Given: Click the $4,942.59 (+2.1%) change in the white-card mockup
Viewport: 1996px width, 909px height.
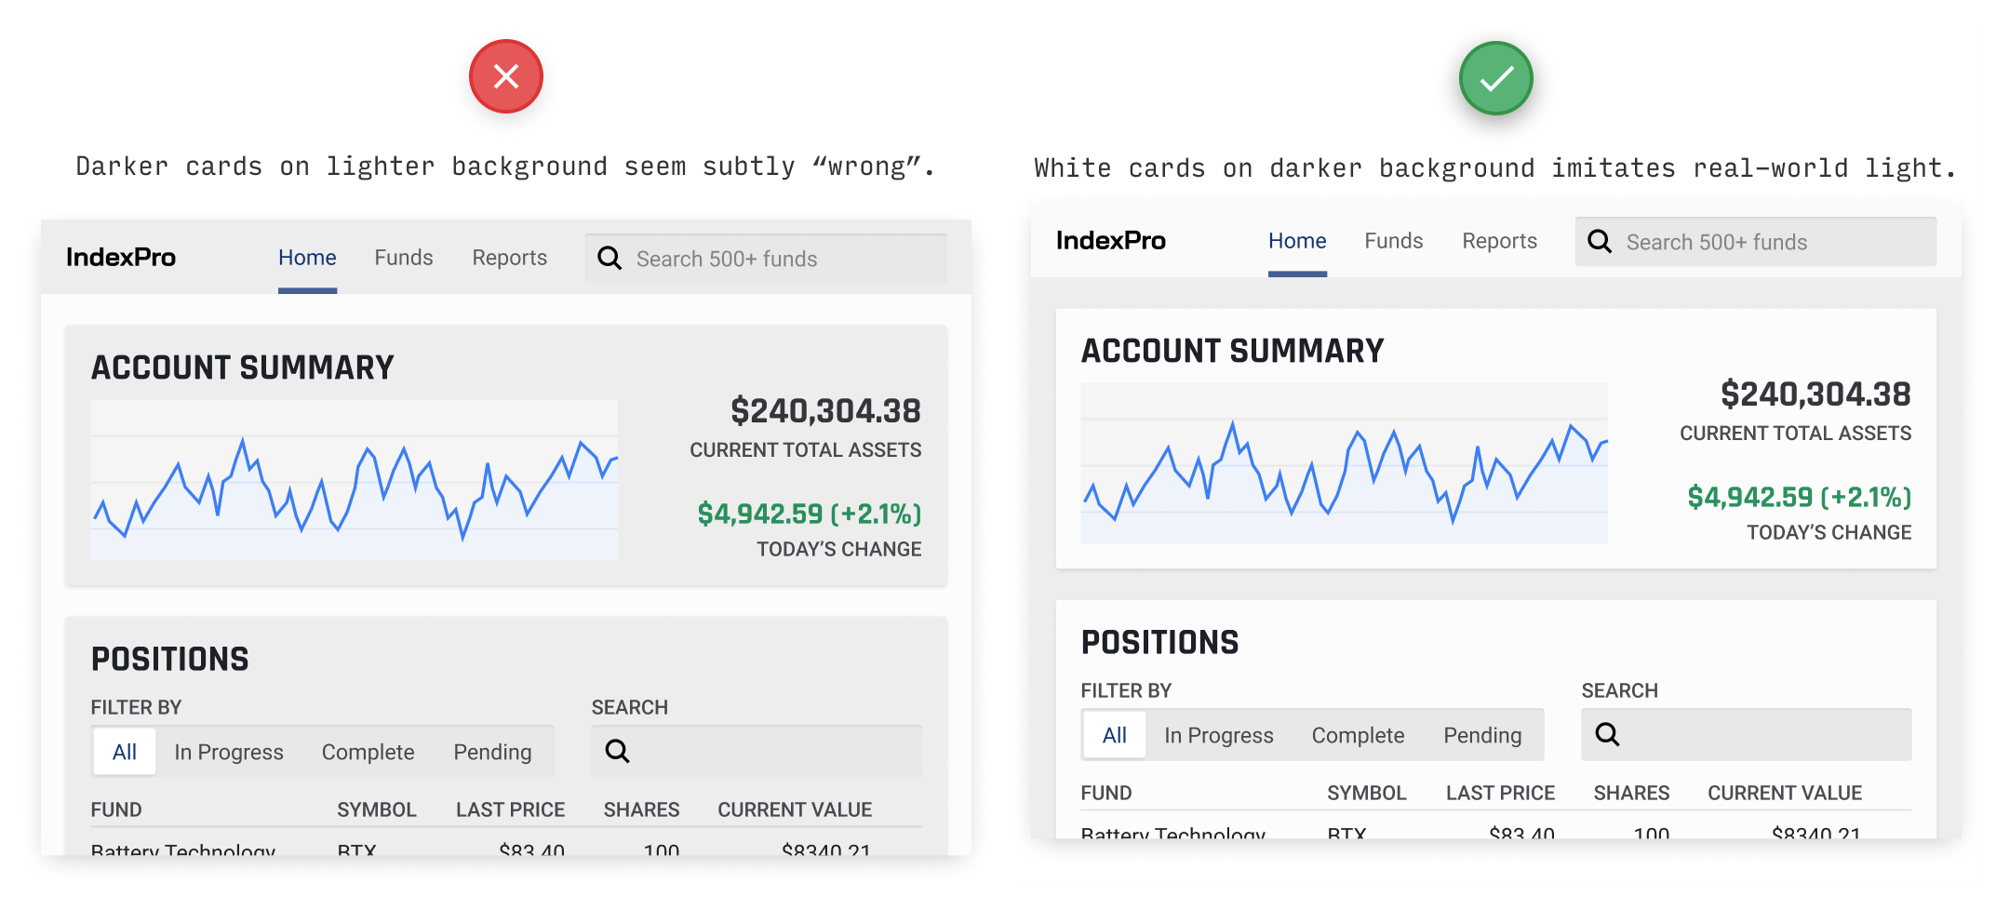Looking at the screenshot, I should tap(1799, 497).
